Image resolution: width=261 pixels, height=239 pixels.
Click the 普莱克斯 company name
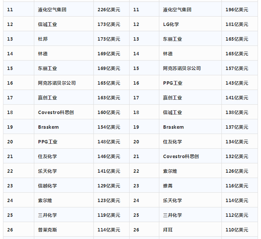(47, 230)
